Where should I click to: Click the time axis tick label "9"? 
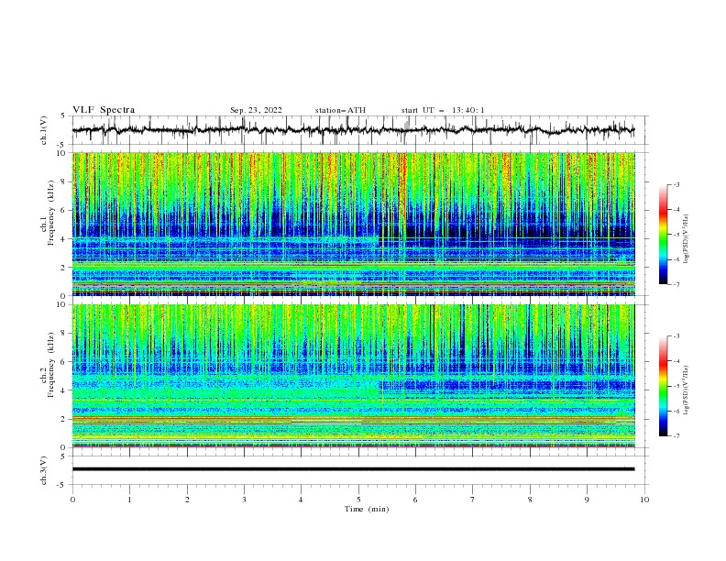tap(587, 500)
